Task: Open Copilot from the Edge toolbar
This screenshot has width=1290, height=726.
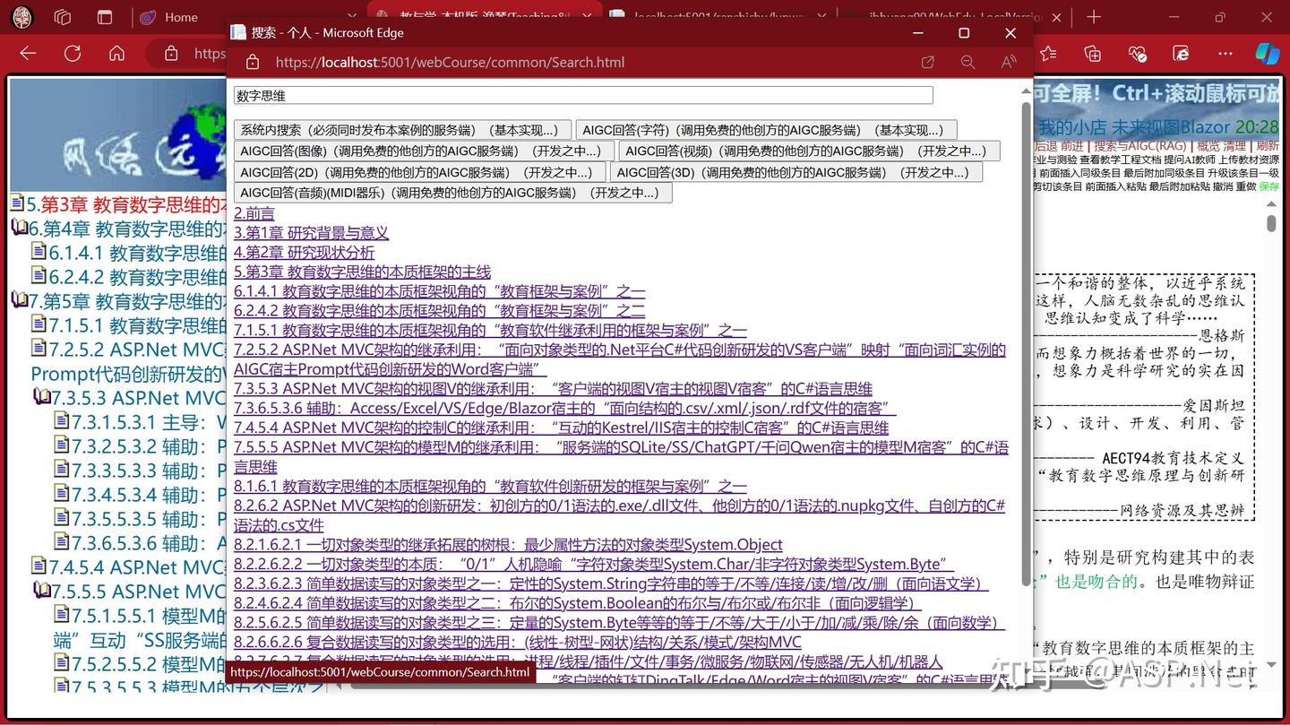Action: (1268, 54)
